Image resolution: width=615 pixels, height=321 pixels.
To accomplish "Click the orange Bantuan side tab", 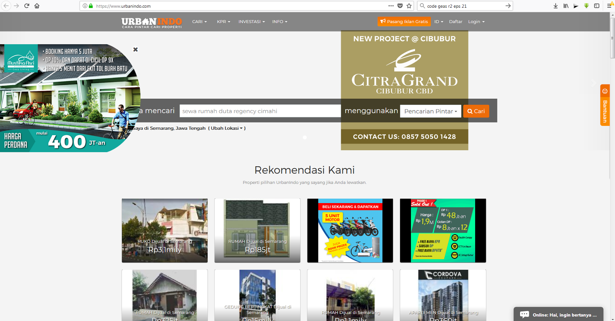I will pyautogui.click(x=605, y=105).
